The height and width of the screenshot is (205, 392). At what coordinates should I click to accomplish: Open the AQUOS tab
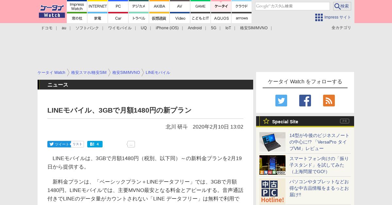click(x=221, y=18)
